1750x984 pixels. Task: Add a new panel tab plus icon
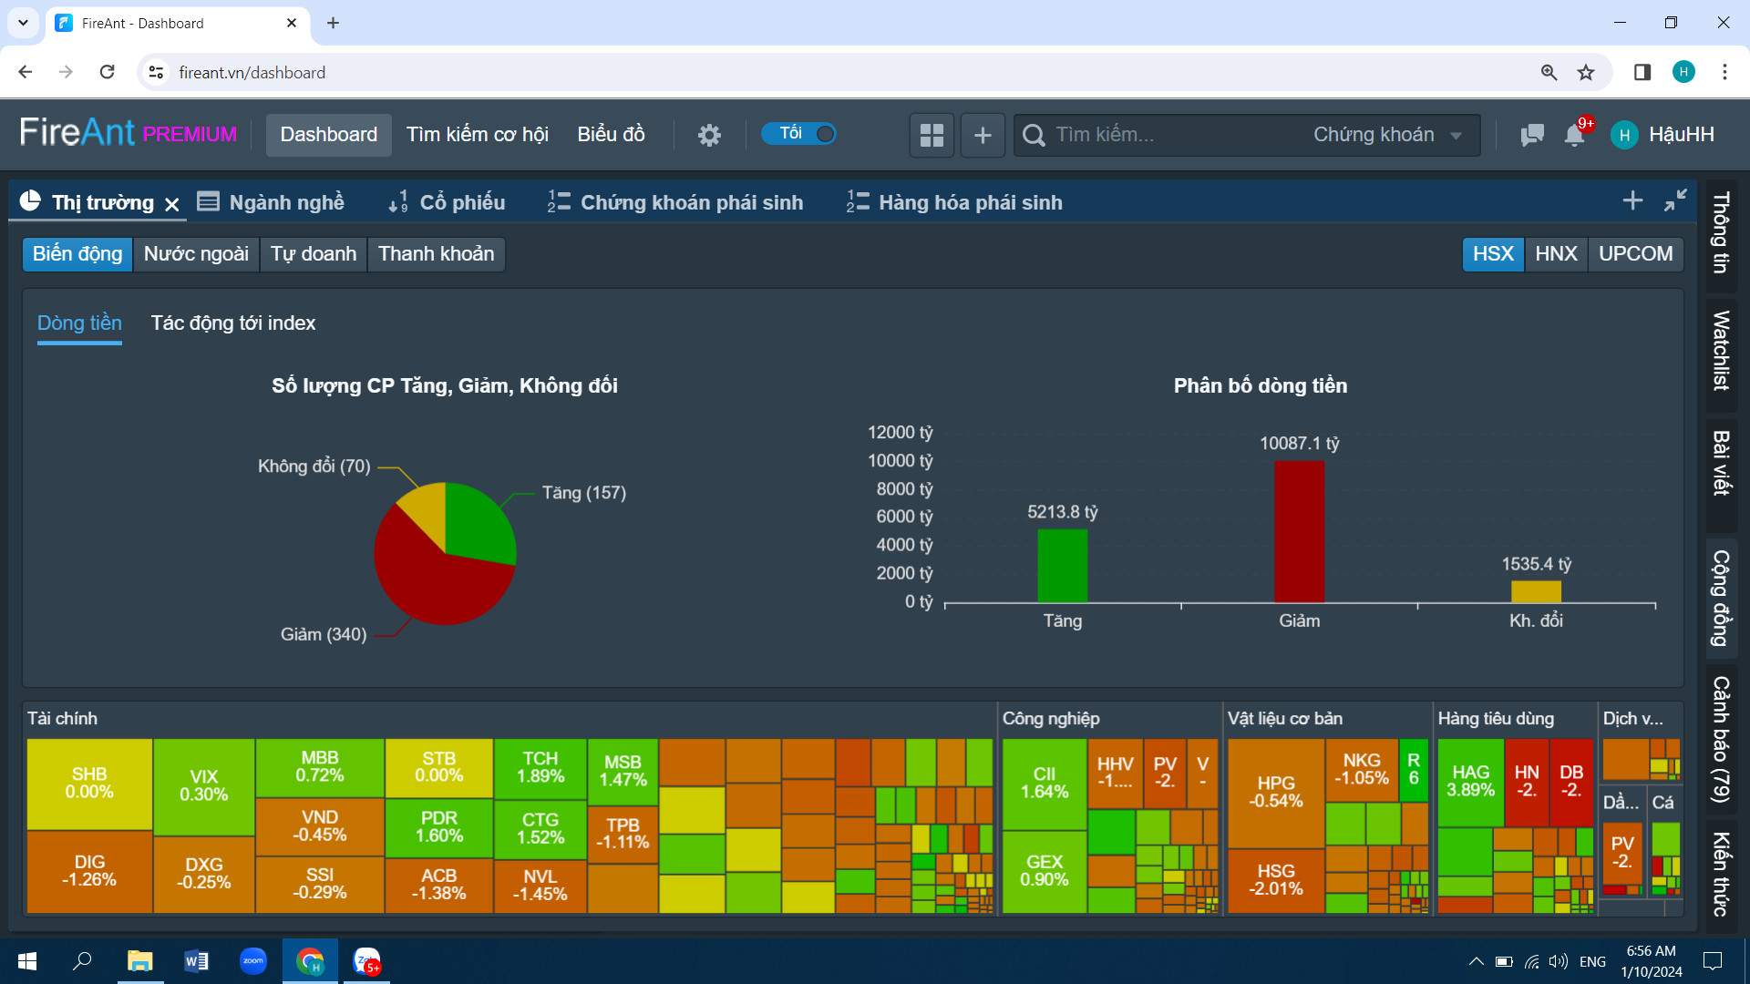tap(1632, 201)
